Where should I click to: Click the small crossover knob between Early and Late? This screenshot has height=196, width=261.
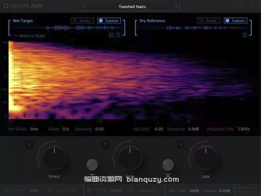pyautogui.click(x=168, y=165)
